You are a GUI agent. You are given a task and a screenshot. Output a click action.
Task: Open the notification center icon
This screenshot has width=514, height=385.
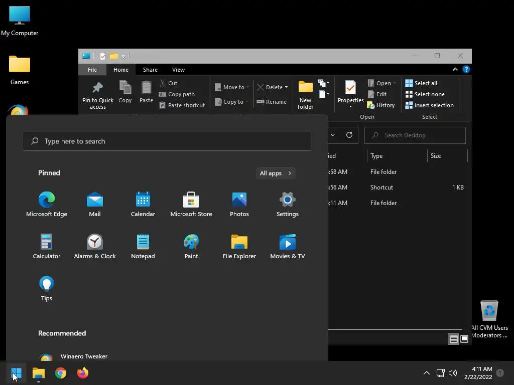pyautogui.click(x=500, y=373)
